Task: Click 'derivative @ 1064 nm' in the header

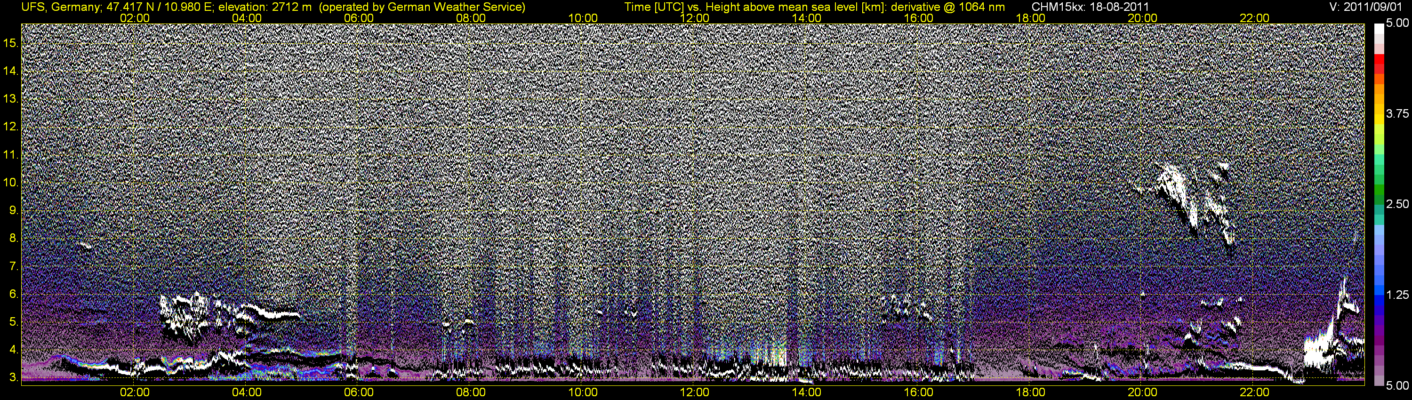Action: click(x=948, y=7)
